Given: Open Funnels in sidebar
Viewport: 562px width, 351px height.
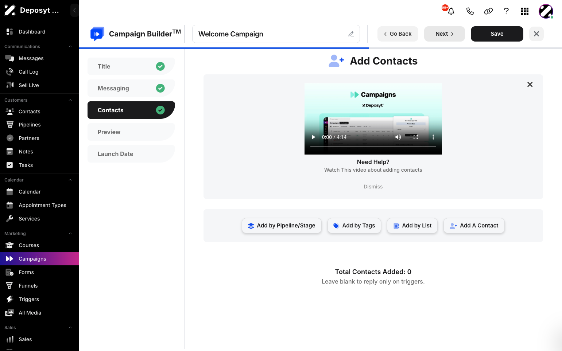Looking at the screenshot, I should tap(39, 286).
